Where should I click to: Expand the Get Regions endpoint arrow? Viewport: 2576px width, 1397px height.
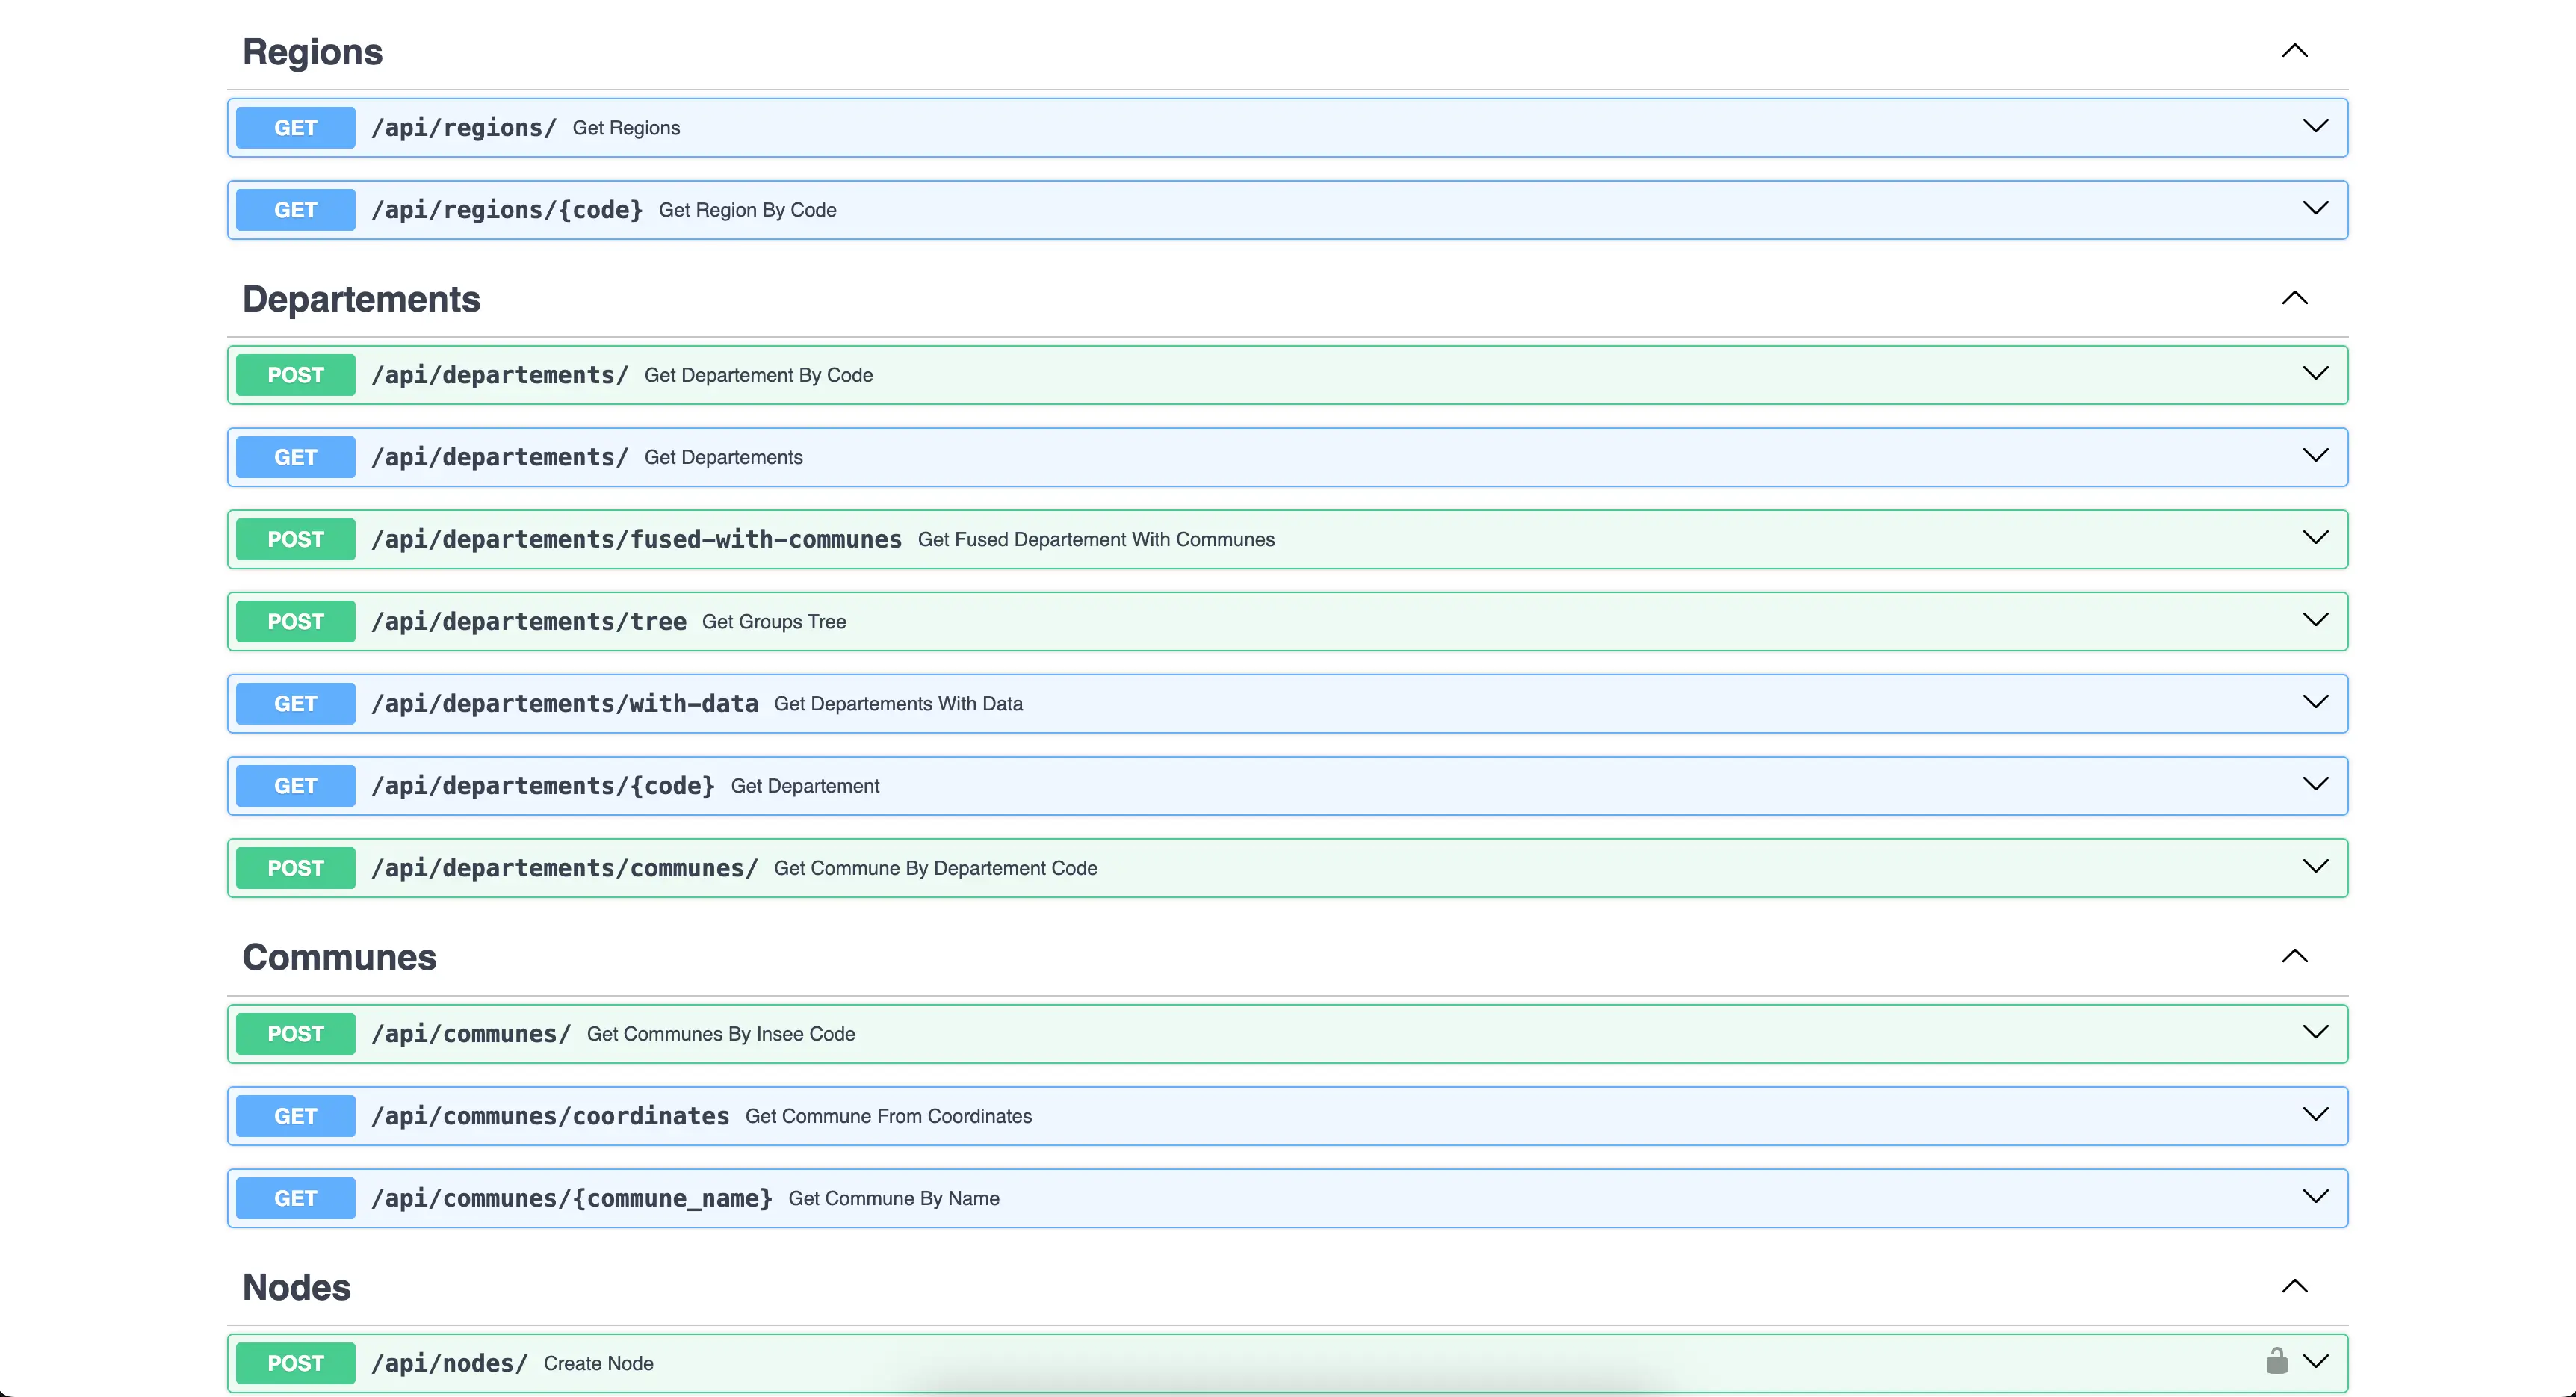(2315, 127)
